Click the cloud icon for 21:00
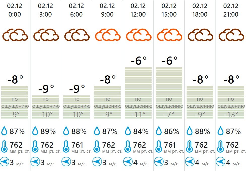 231,35
